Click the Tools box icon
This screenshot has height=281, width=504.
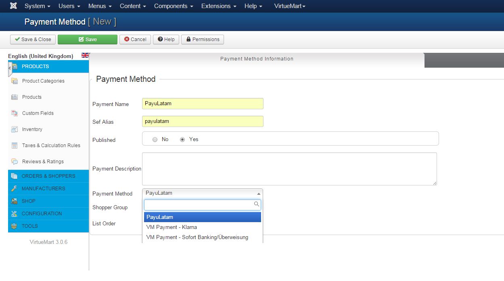15,226
